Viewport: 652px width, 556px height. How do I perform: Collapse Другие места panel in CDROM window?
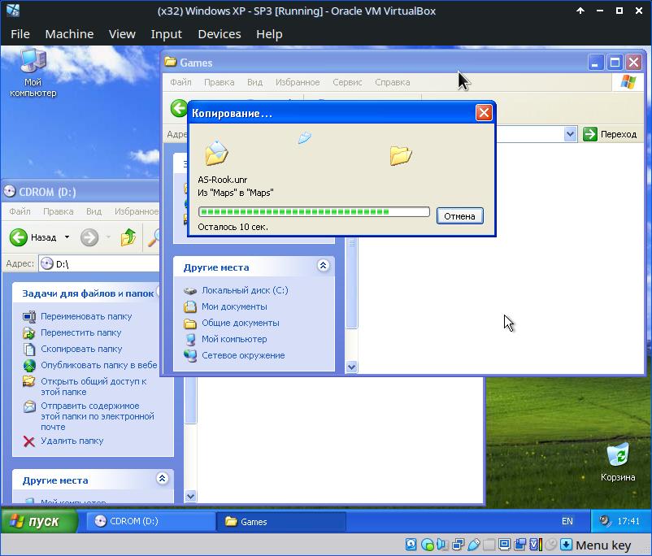(162, 478)
